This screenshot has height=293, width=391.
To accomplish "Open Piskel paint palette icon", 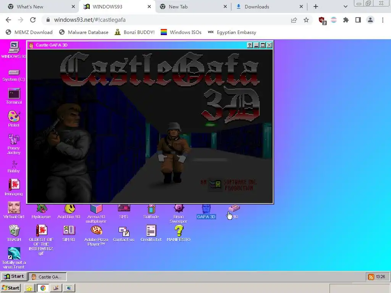I will coord(14,119).
